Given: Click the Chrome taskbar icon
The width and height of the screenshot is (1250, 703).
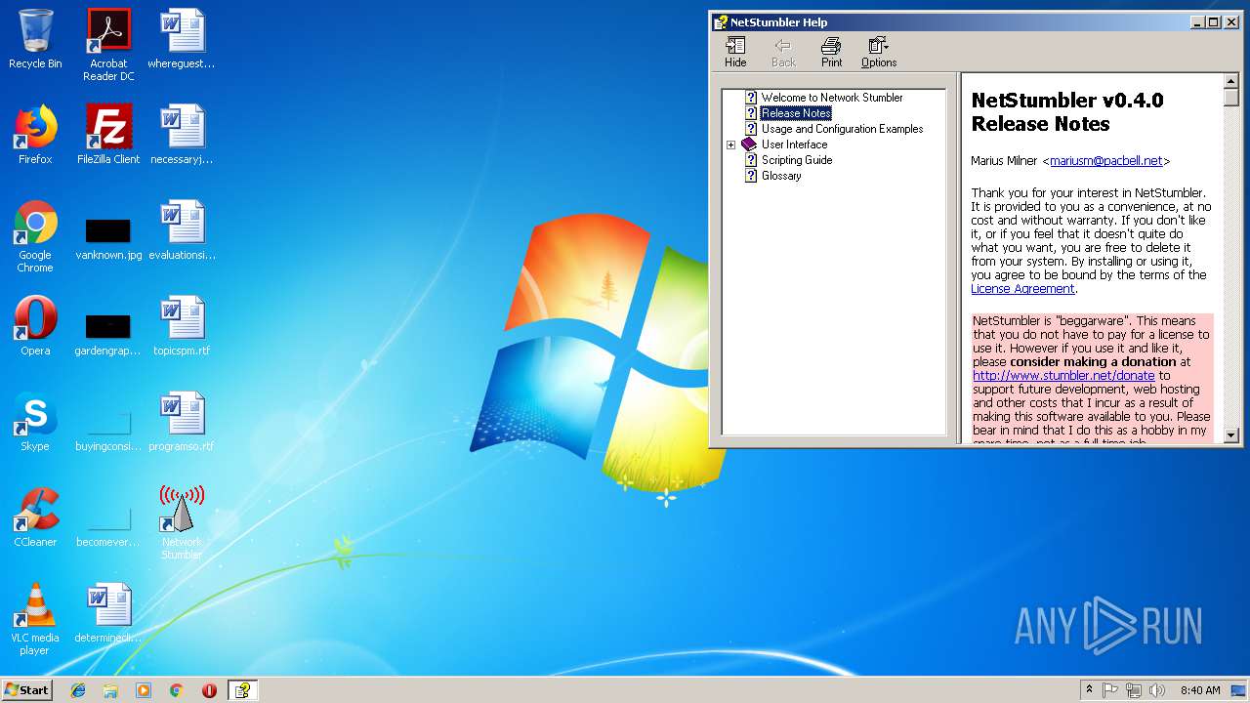Looking at the screenshot, I should 176,690.
